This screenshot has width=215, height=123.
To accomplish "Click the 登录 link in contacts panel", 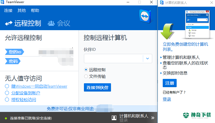I will [167, 99].
